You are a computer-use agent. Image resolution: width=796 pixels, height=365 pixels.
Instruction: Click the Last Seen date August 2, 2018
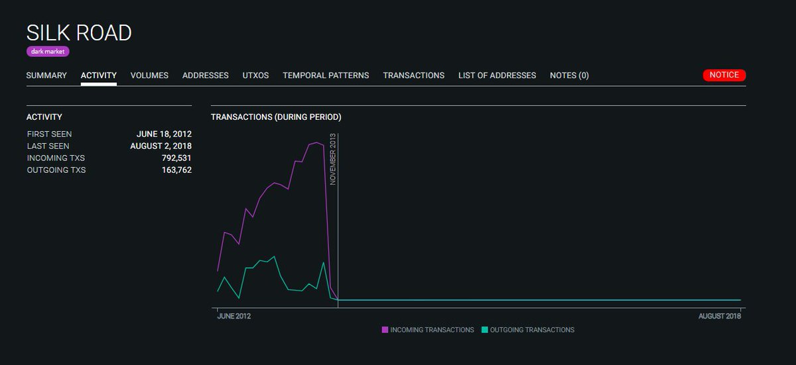161,146
